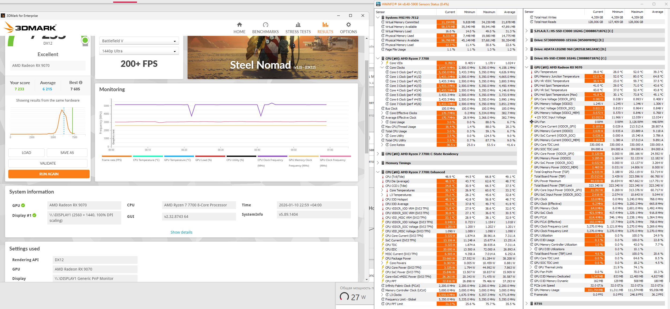The height and width of the screenshot is (309, 670).
Task: Expand the RTSS sensor group
Action: coord(526,304)
